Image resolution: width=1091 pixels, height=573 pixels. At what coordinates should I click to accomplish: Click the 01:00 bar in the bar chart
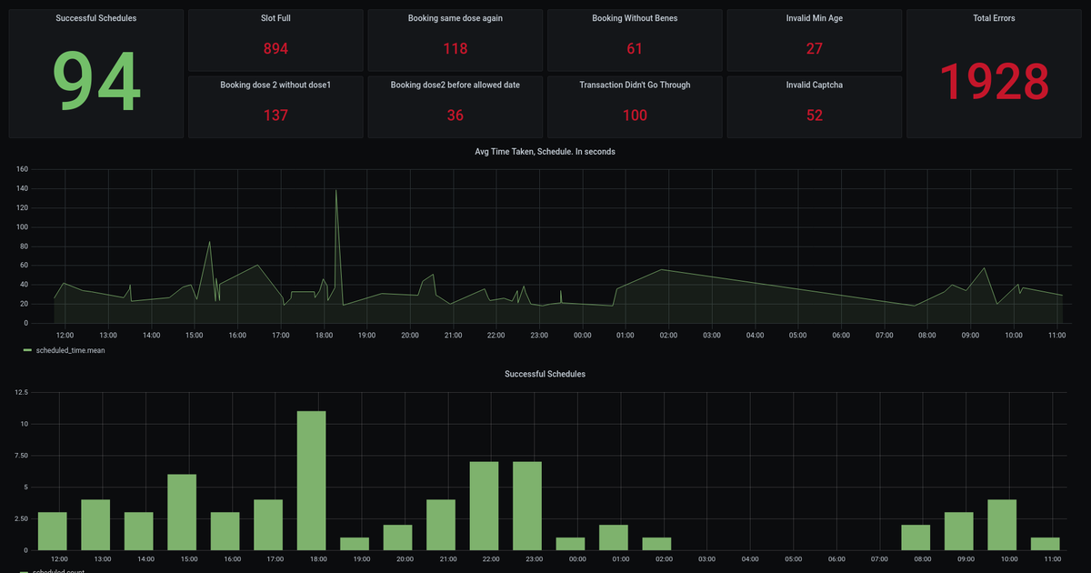coord(614,538)
